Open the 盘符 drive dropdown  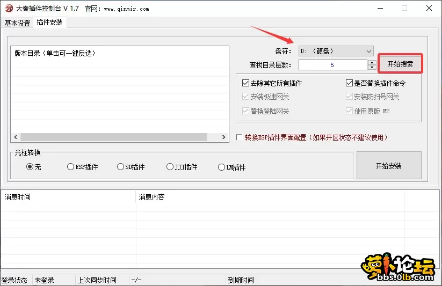336,52
